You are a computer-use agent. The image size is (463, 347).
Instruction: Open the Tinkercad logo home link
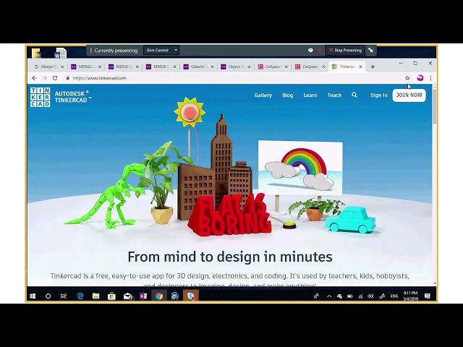click(x=61, y=97)
